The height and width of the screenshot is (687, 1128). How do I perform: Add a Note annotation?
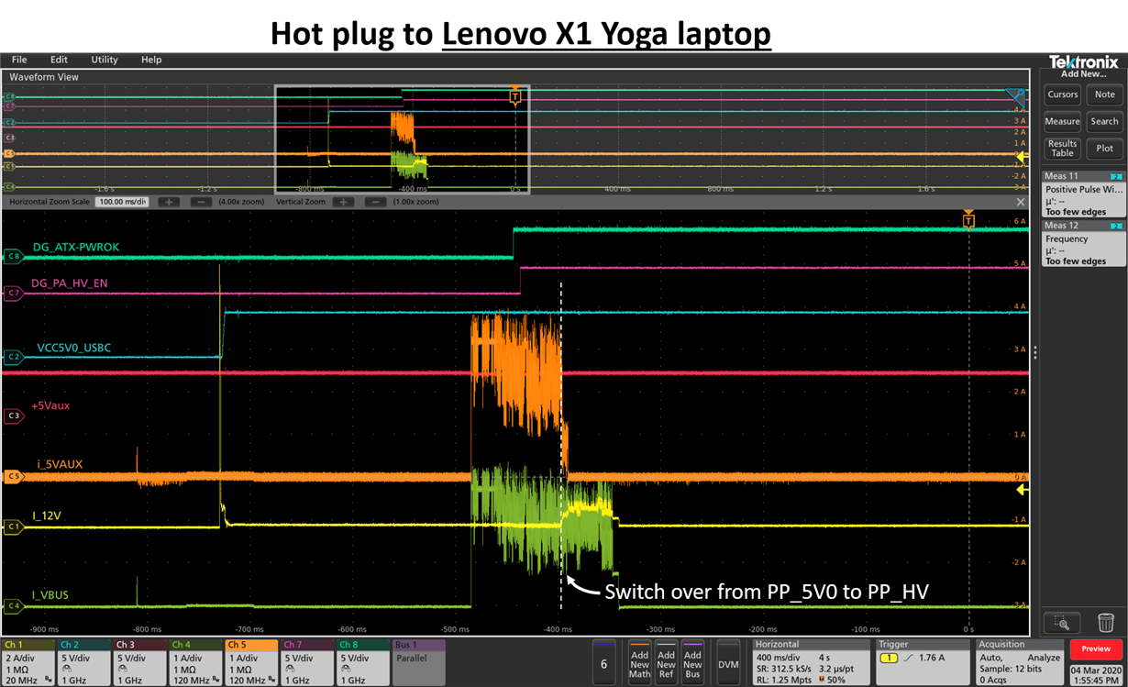(1105, 94)
